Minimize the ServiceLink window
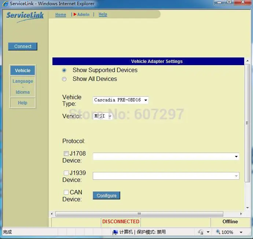The image size is (253, 239). pos(219,3)
